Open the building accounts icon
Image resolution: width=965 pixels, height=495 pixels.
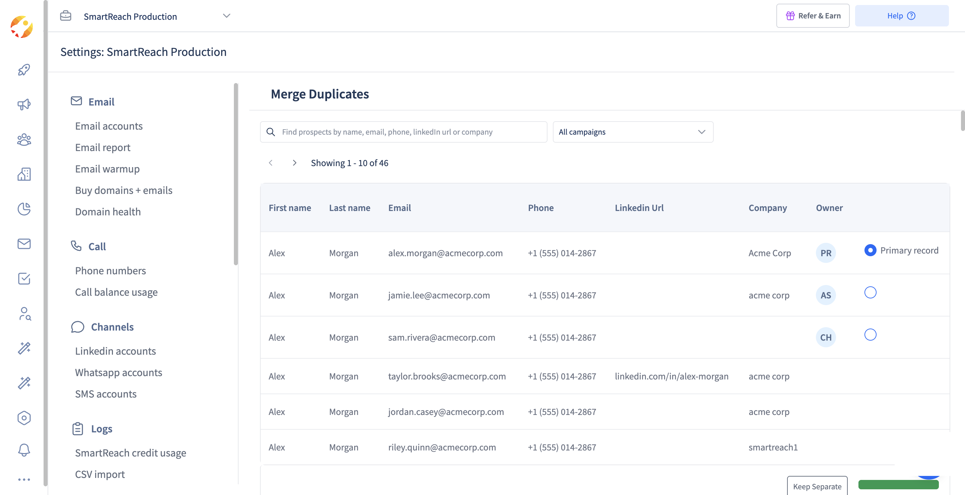[24, 174]
